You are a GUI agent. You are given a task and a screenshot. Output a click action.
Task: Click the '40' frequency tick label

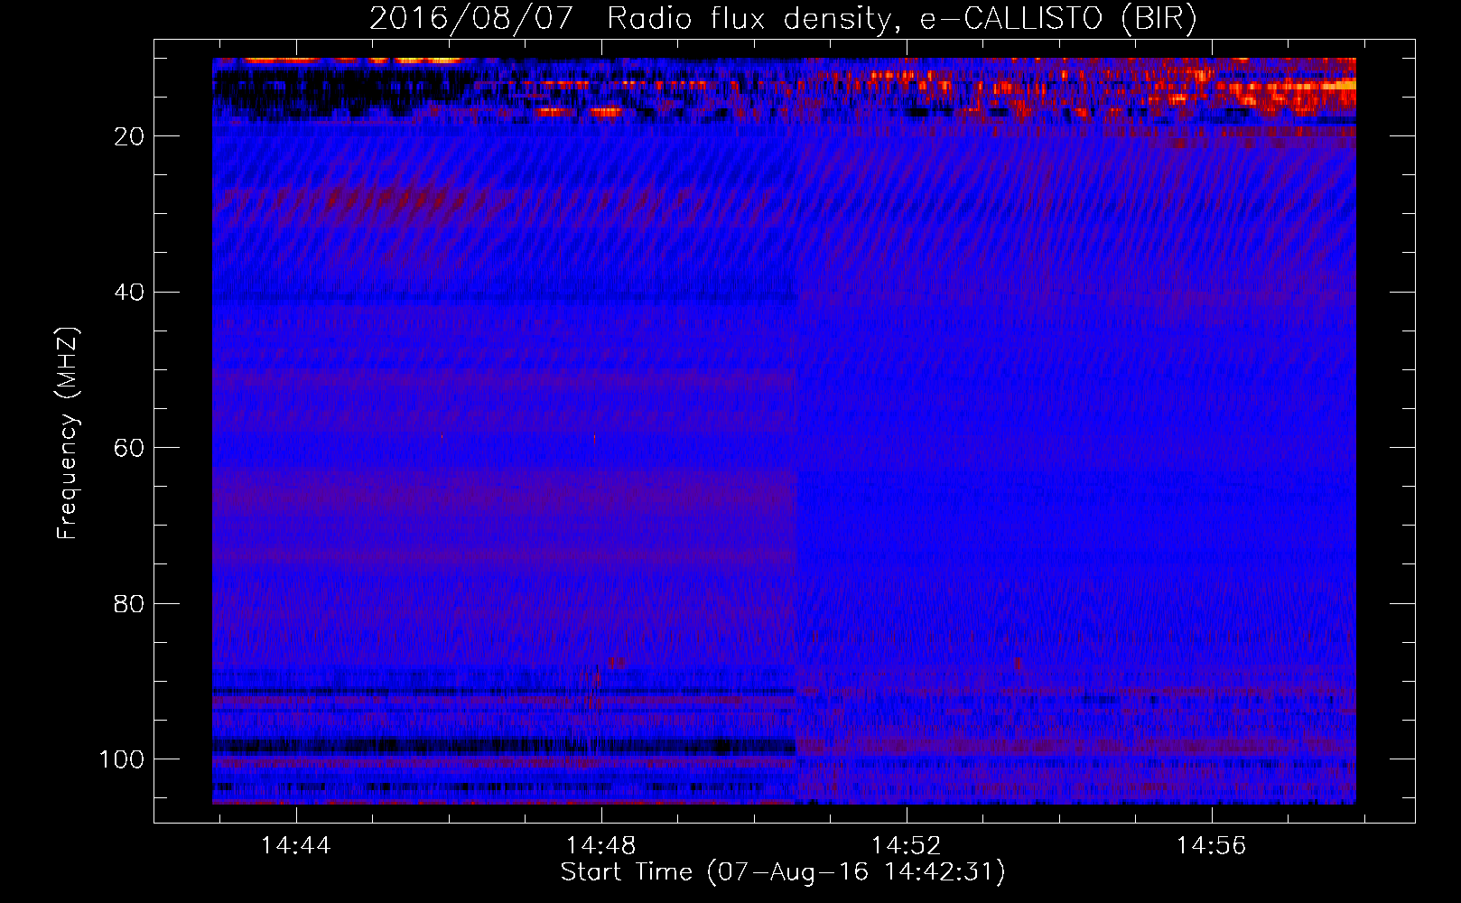click(129, 293)
